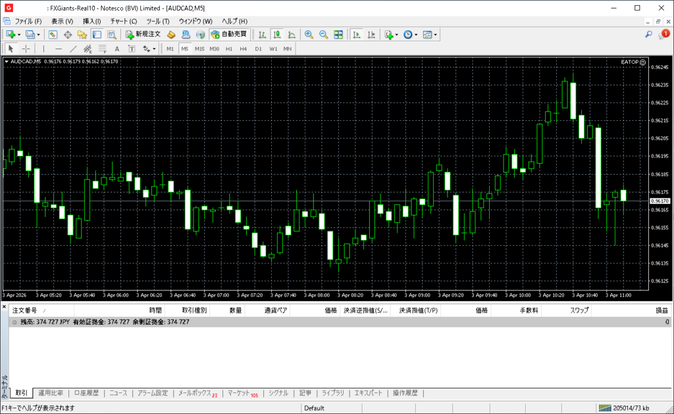Open the search magnifier icon
Screen dimensions: 674x414
[x=648, y=34]
